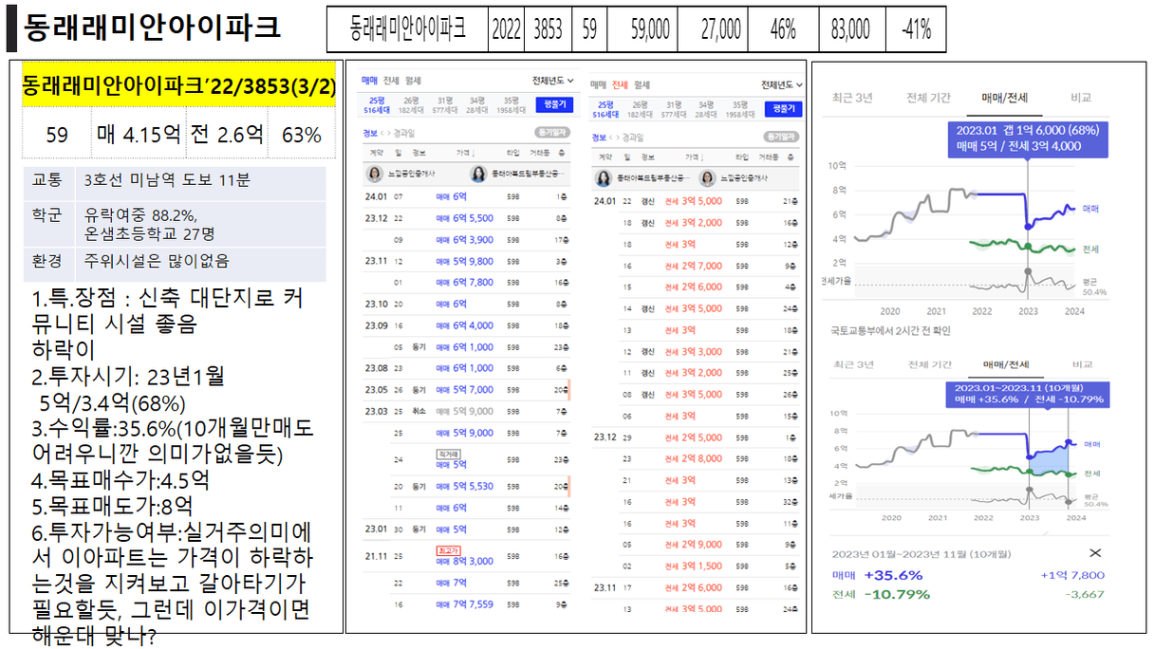Open the 전체년도 dropdown in the jeonse list panel

[x=782, y=85]
